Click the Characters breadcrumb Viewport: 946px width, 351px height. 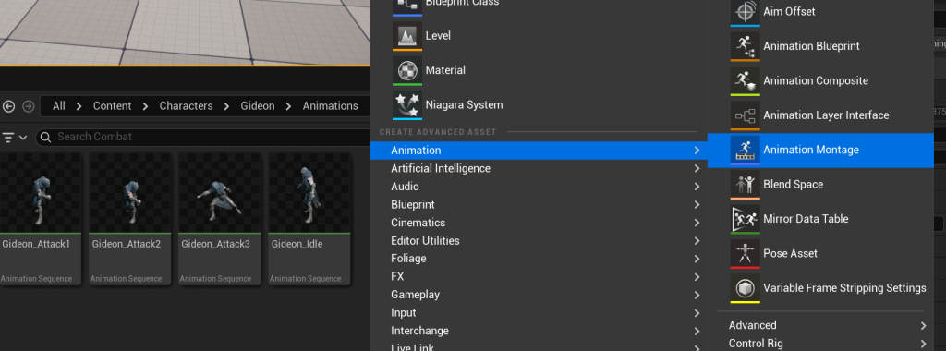pos(186,106)
